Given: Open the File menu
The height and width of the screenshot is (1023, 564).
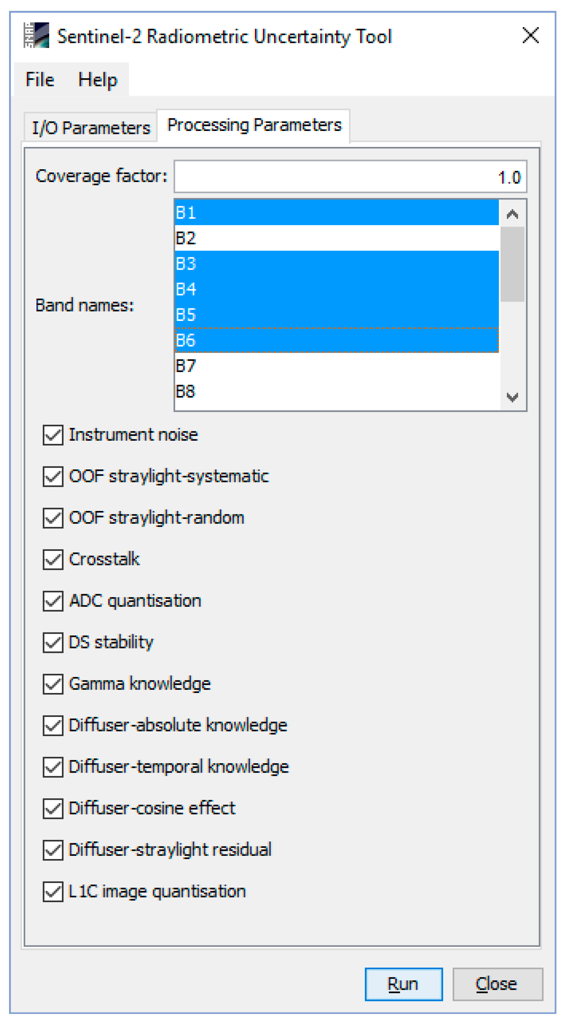Looking at the screenshot, I should (40, 80).
